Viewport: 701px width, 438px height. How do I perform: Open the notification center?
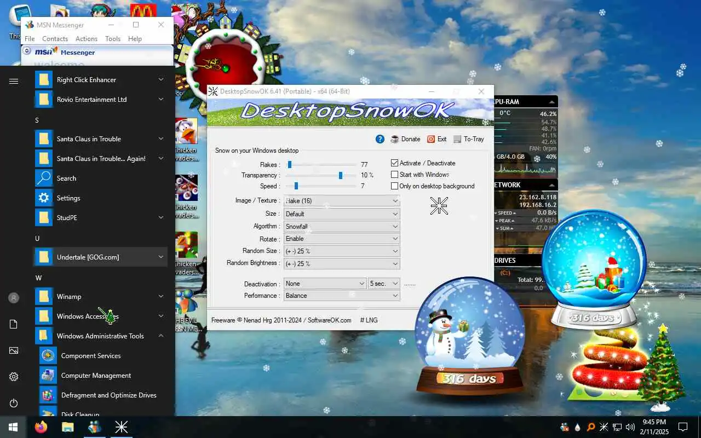pos(683,427)
